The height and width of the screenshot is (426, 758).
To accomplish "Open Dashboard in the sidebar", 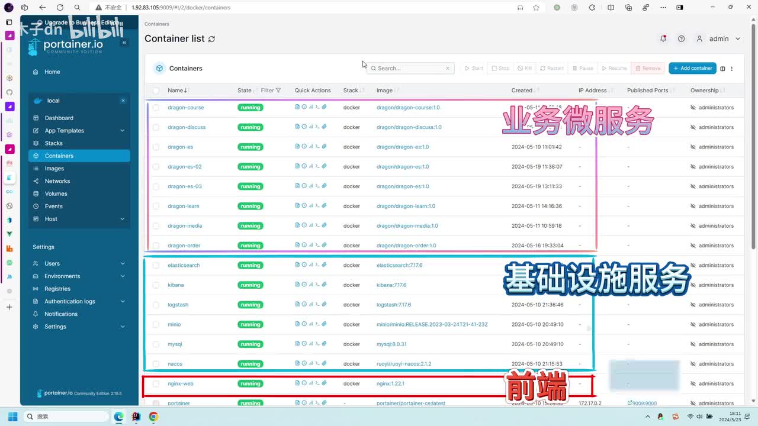I will tap(79, 118).
